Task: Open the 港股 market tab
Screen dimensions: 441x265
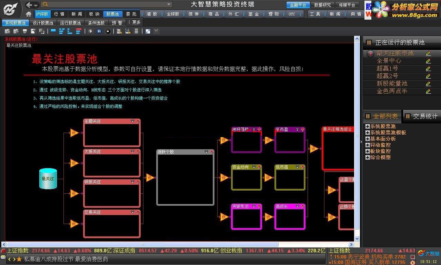Action: 152,14
